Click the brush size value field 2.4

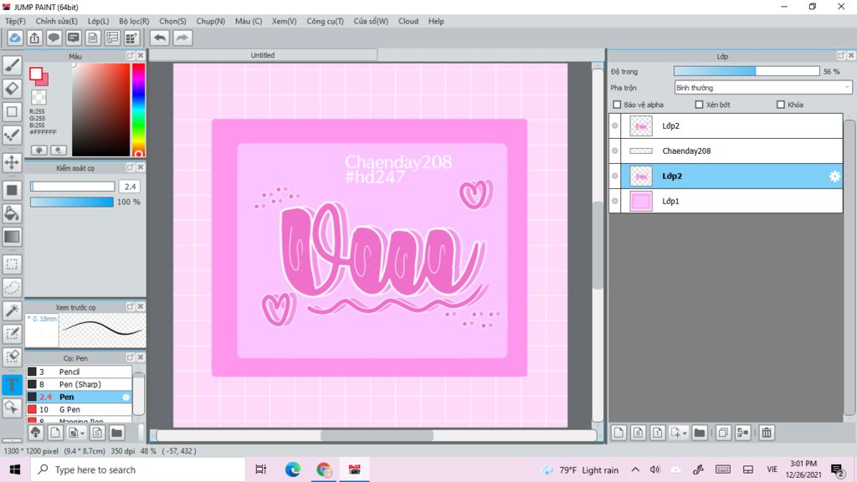click(130, 187)
